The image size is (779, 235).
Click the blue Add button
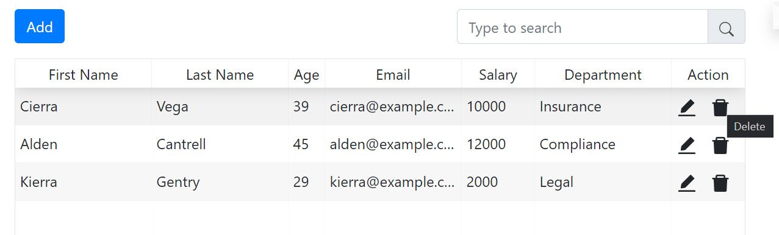40,26
